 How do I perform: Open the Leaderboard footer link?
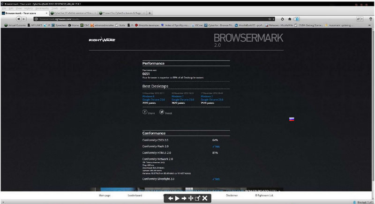click(135, 196)
